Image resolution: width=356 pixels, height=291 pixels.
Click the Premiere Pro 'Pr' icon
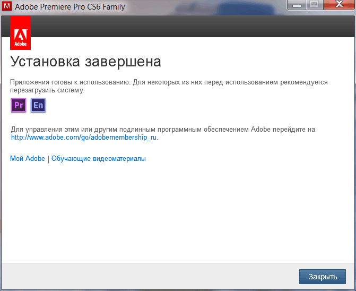point(19,105)
